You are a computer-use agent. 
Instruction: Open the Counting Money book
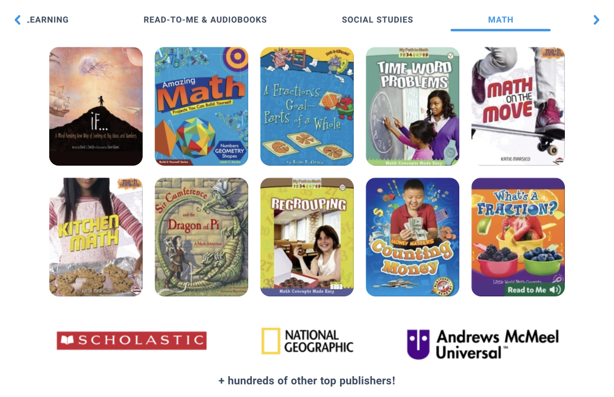point(413,237)
